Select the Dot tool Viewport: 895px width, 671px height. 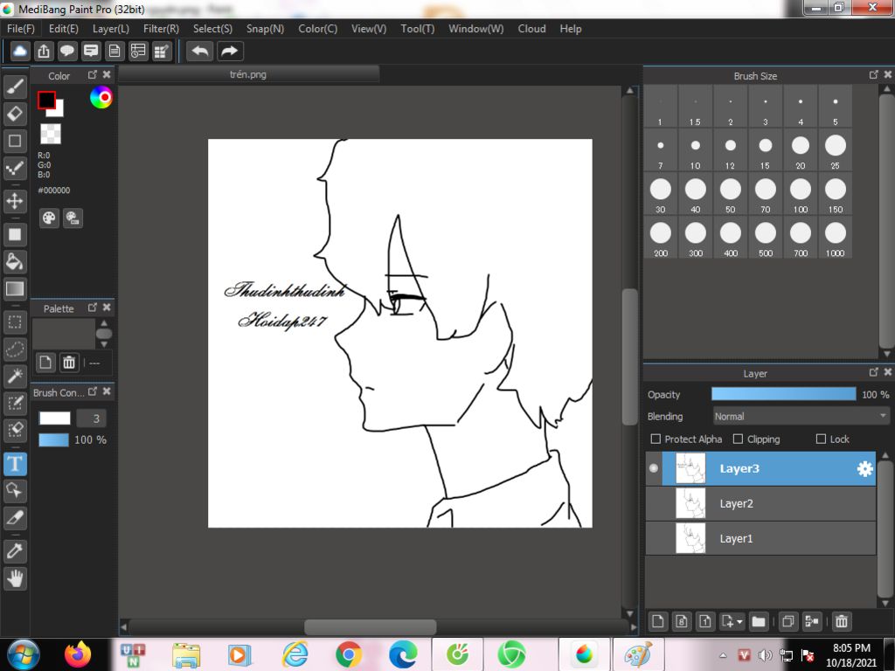(15, 168)
